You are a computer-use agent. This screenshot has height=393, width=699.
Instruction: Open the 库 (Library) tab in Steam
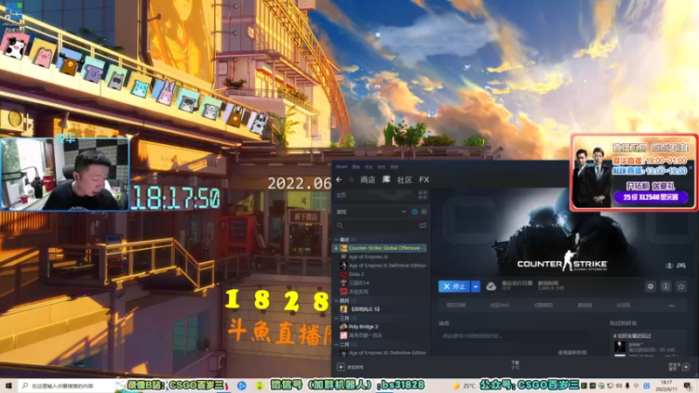click(386, 180)
